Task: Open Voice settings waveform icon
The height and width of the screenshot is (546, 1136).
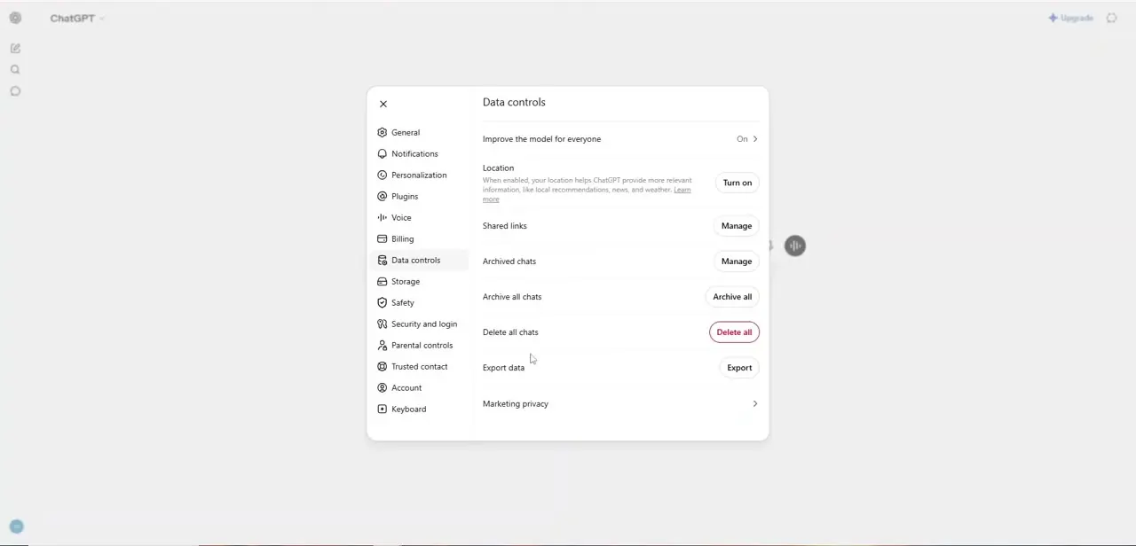Action: tap(383, 217)
